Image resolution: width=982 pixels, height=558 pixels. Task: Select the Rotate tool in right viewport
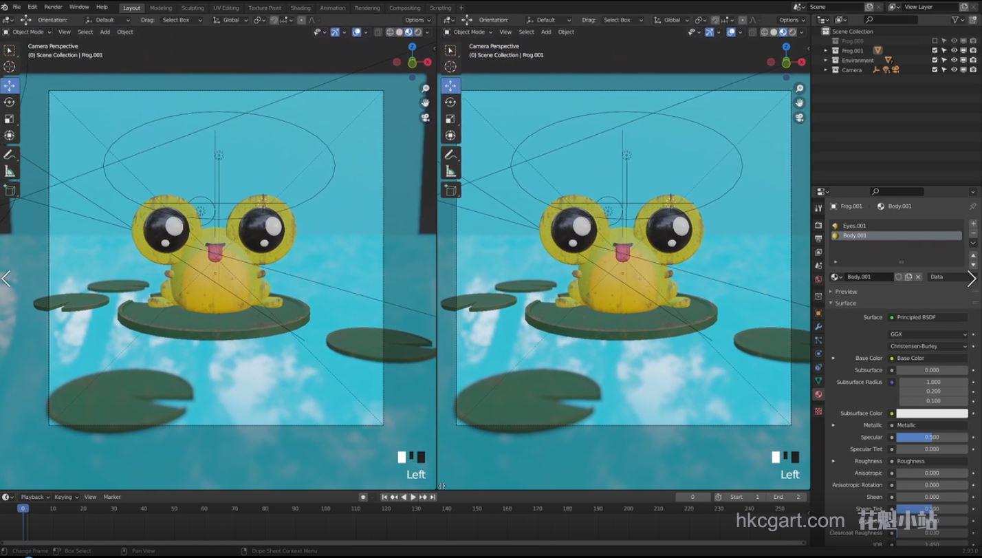450,102
